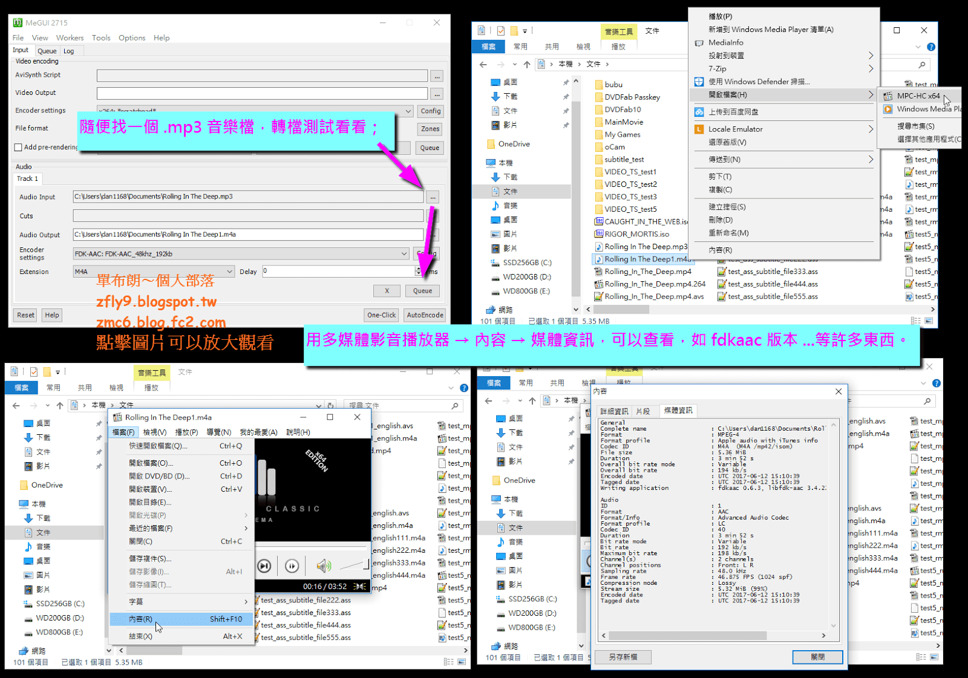The height and width of the screenshot is (678, 968).
Task: Switch to the MeGUI Log tab
Action: click(x=68, y=51)
